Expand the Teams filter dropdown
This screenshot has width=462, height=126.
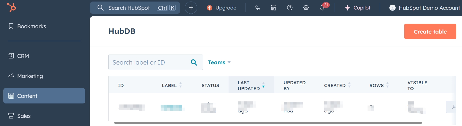coord(219,62)
